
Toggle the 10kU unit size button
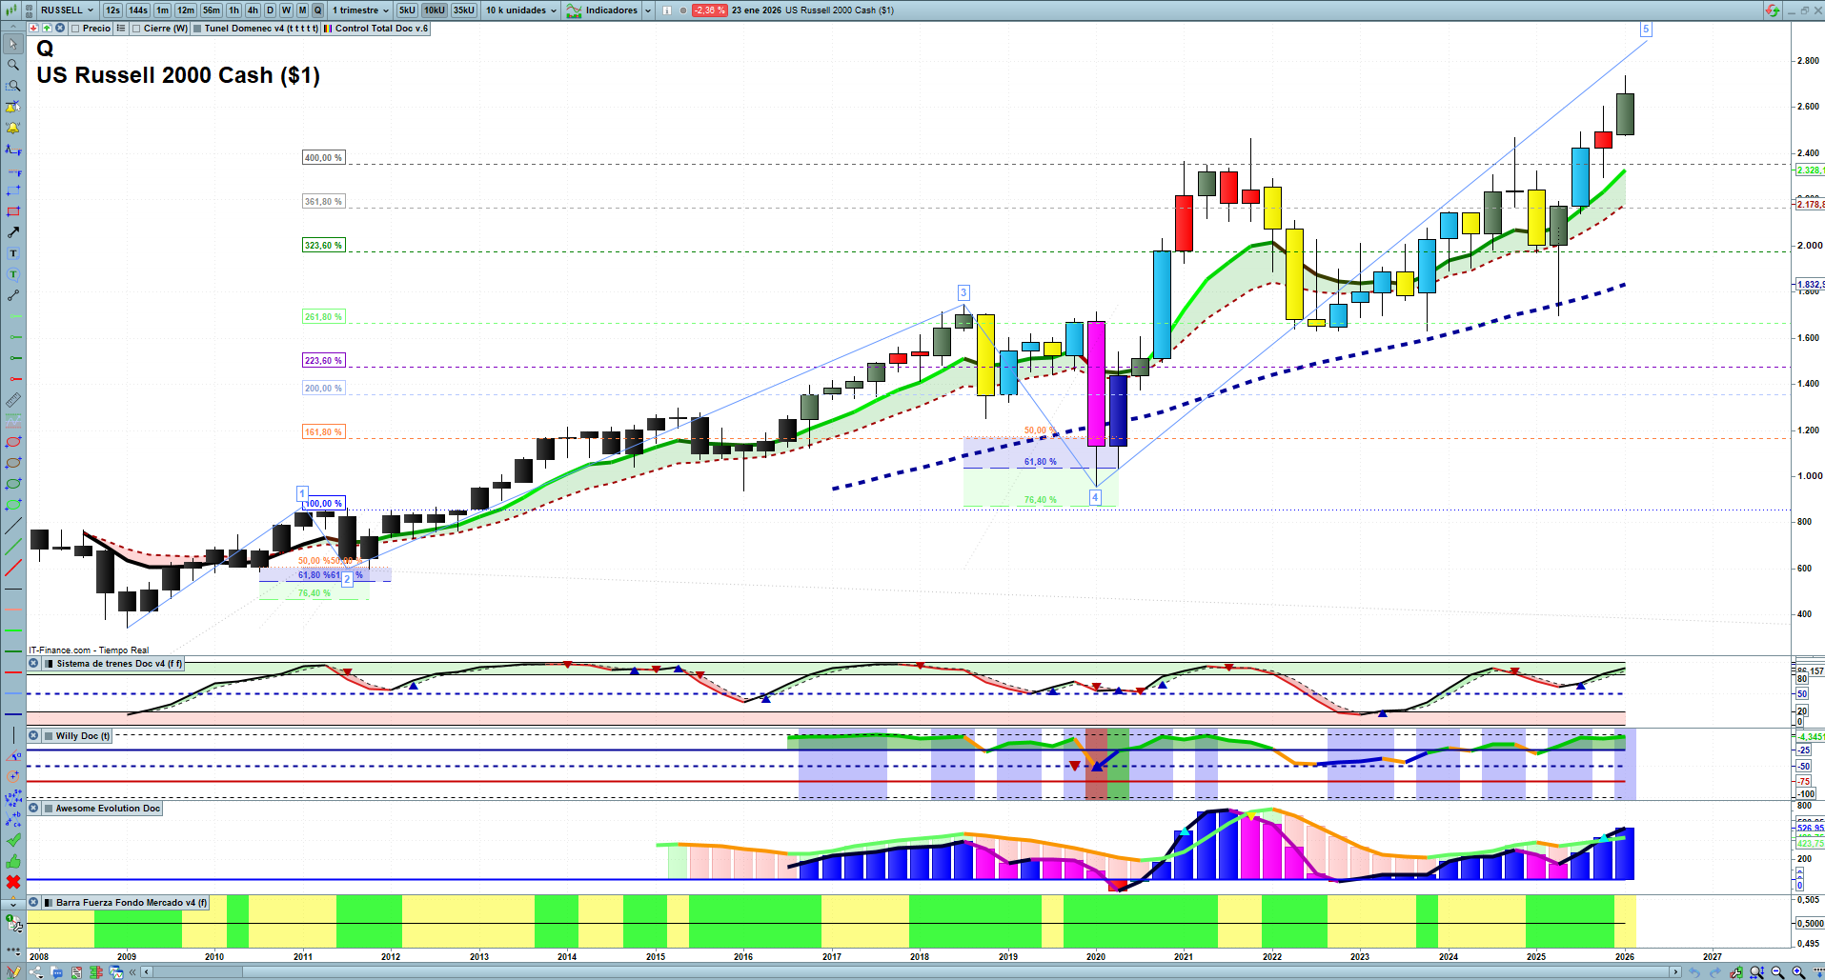(435, 10)
